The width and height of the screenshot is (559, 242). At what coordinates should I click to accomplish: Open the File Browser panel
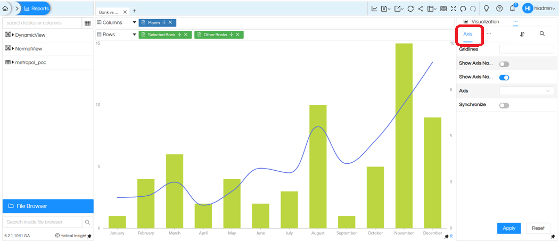tap(48, 206)
